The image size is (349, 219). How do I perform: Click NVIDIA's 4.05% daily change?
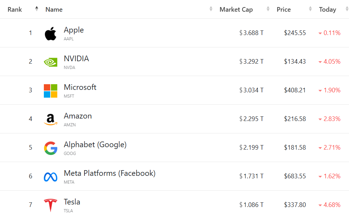[x=332, y=62]
